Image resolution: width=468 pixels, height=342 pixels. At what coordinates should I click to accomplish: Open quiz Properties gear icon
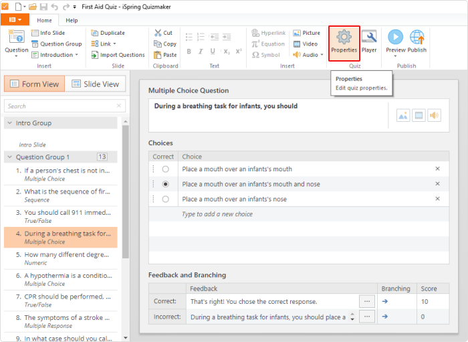tap(344, 37)
